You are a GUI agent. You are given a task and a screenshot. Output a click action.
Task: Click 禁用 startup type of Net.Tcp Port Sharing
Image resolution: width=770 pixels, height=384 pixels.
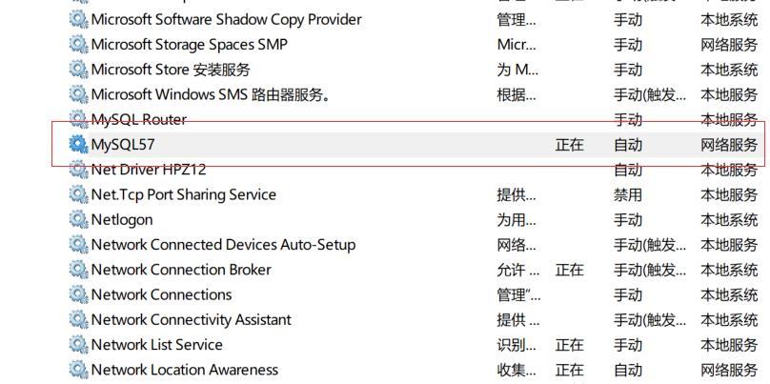coord(627,194)
